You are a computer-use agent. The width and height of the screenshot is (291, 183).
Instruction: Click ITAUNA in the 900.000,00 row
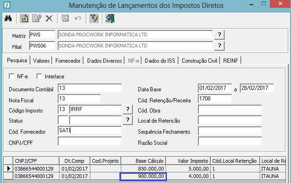[x=270, y=176]
